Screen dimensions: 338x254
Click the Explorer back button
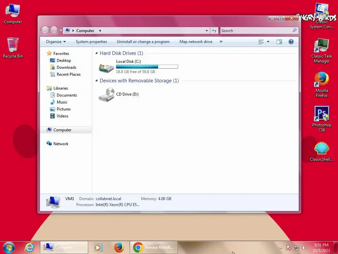[45, 30]
